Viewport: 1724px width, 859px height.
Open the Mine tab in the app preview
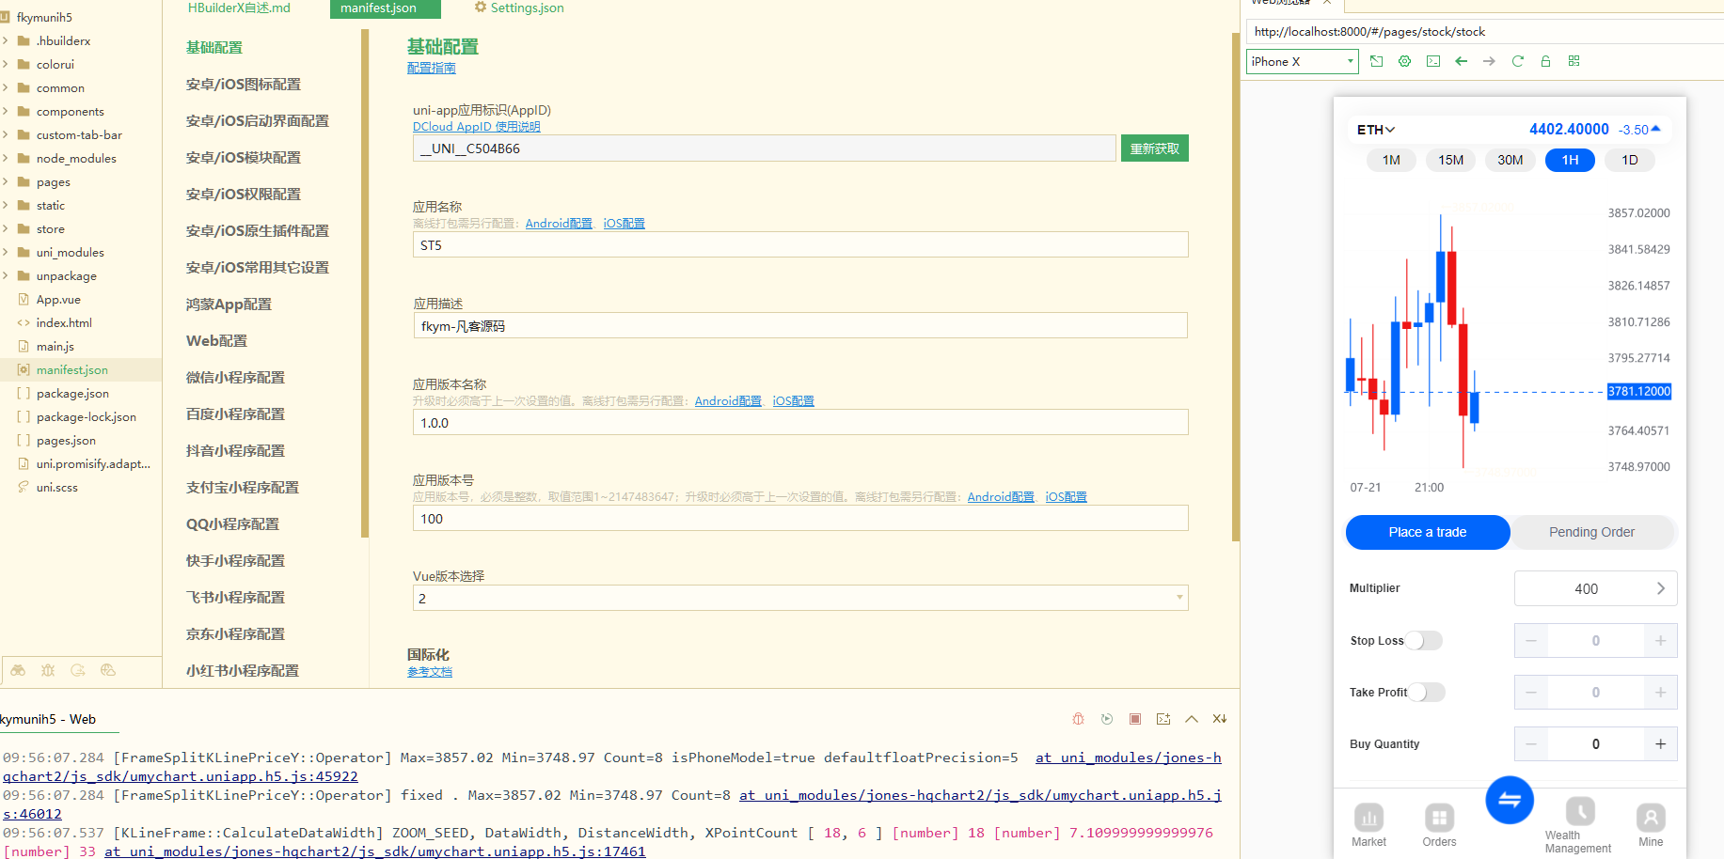(1651, 817)
